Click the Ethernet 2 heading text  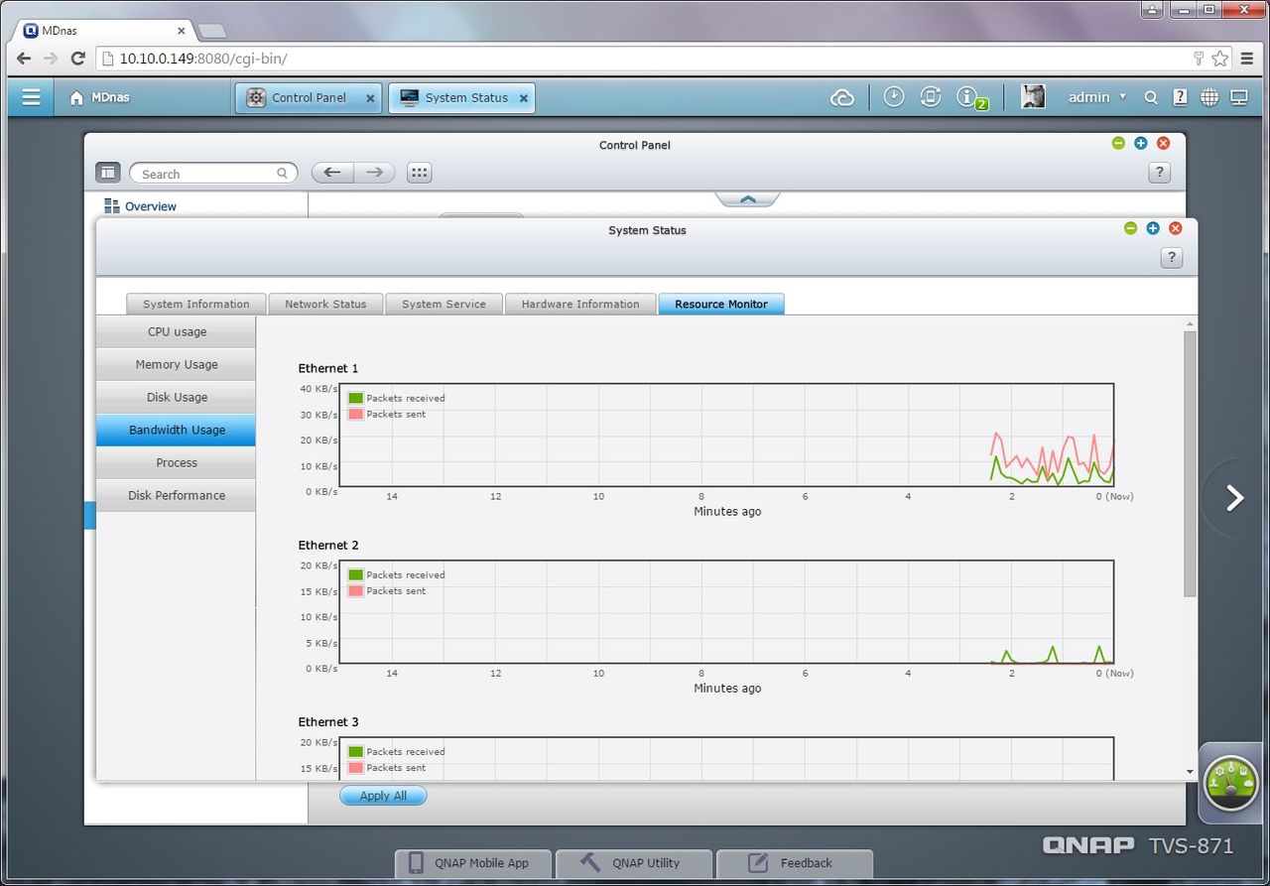pos(328,545)
